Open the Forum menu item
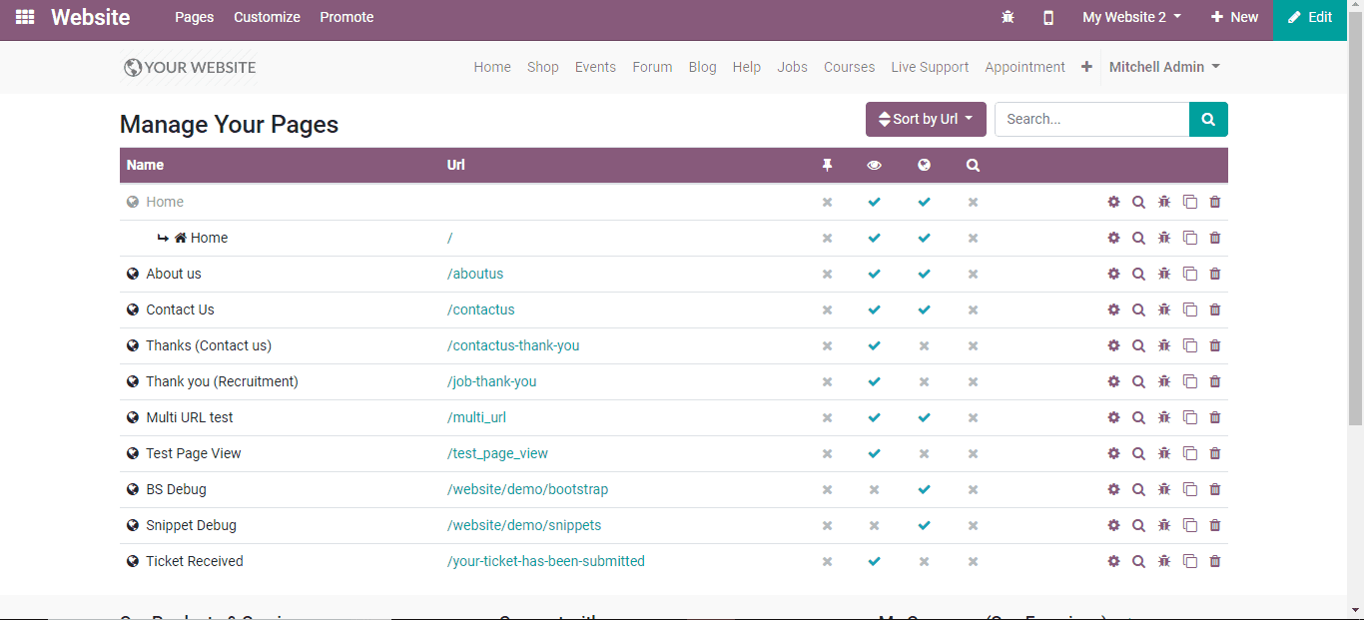The height and width of the screenshot is (620, 1364). tap(652, 67)
